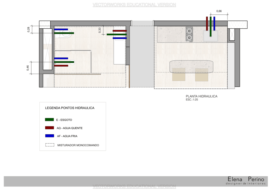Image resolution: width=269 pixels, height=190 pixels.
Task: Click the LEGENDA PONTOS HIDRAULICA heading
Action: 70,108
